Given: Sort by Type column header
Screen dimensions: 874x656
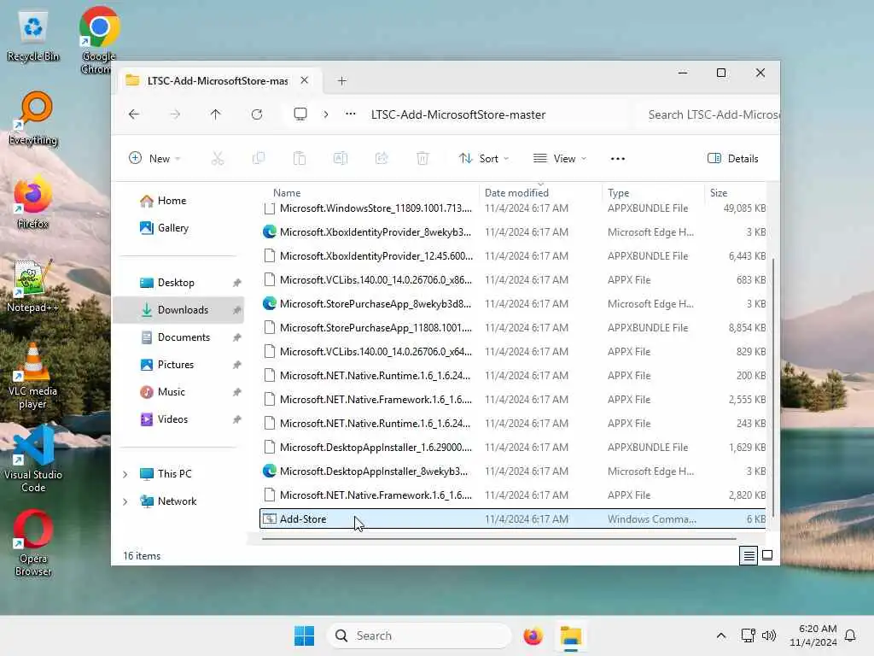Looking at the screenshot, I should (x=618, y=192).
